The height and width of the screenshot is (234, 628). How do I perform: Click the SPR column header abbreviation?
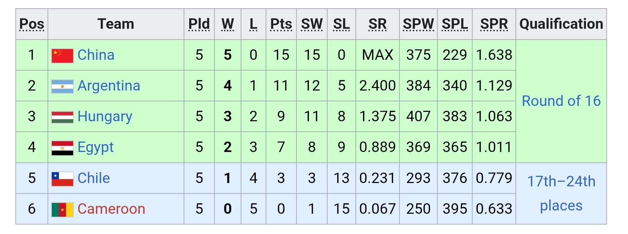coord(494,24)
